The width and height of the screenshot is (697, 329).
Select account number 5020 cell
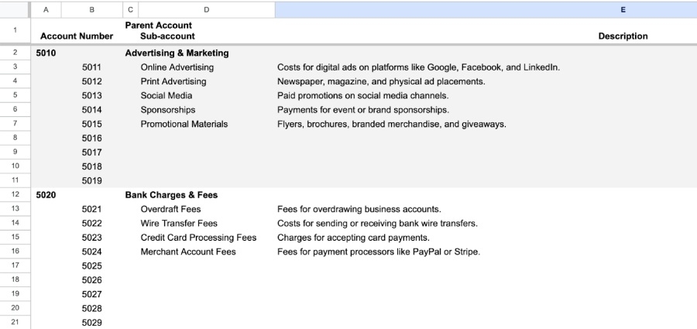point(46,195)
